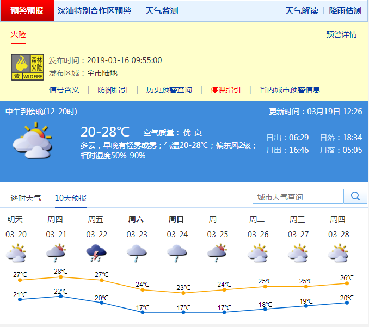Open the 信号含义 link

64,90
